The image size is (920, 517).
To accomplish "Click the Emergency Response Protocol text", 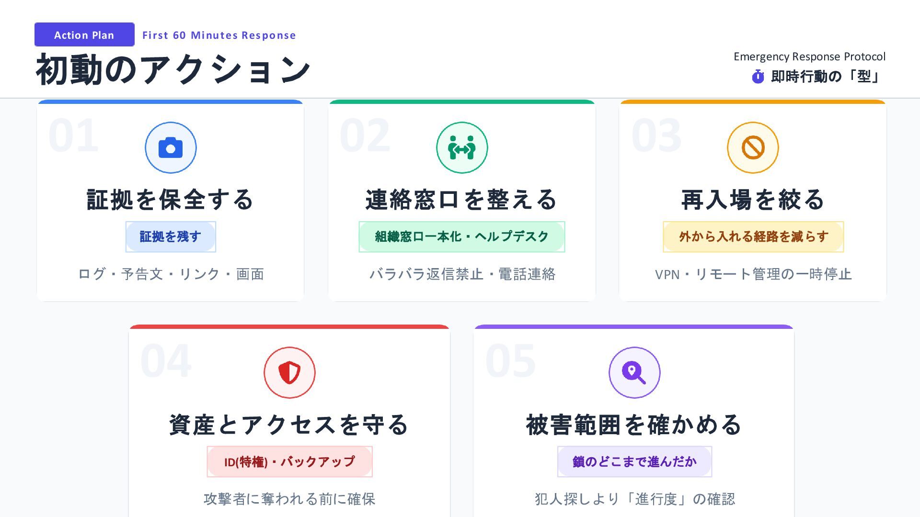I will tap(809, 56).
